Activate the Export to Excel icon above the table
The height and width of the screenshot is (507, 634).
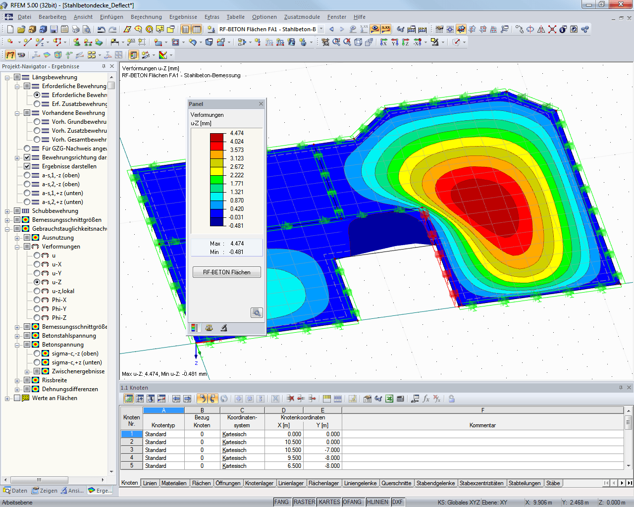coord(388,399)
